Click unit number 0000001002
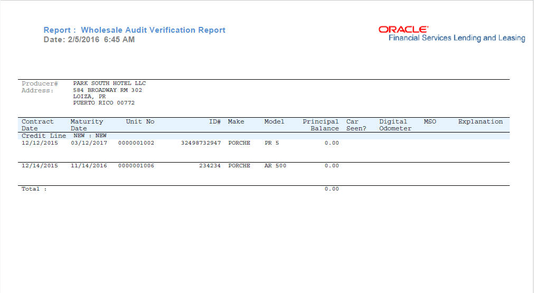This screenshot has width=534, height=293. coord(136,143)
